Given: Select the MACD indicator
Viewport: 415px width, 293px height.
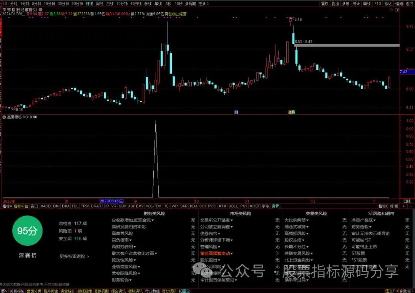Looking at the screenshot, I should click(x=45, y=206).
